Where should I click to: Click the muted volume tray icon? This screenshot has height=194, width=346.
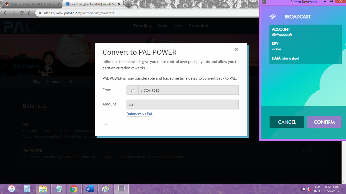[x=309, y=189]
